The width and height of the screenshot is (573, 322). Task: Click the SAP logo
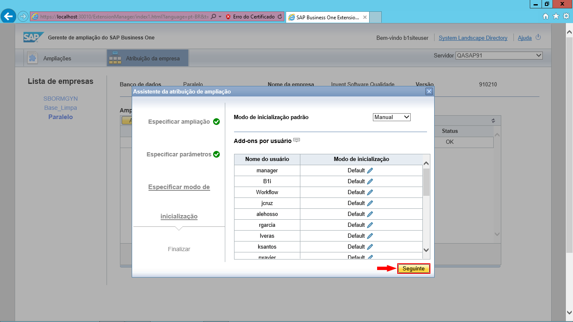[x=34, y=37]
